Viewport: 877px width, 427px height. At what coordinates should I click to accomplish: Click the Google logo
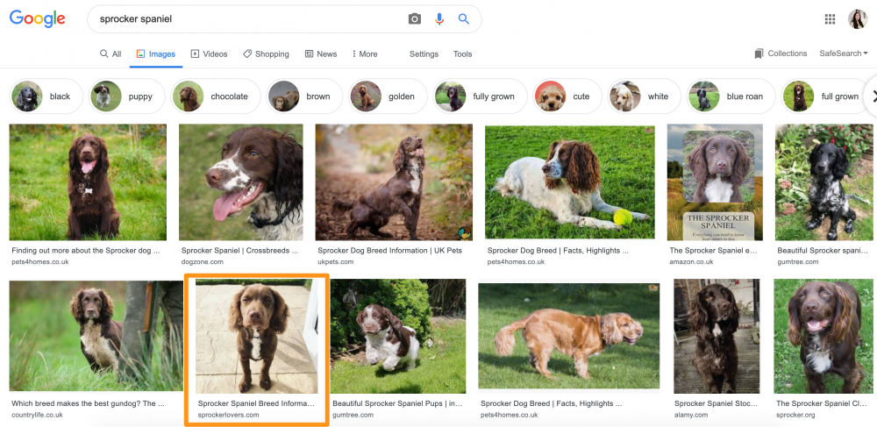(x=38, y=19)
